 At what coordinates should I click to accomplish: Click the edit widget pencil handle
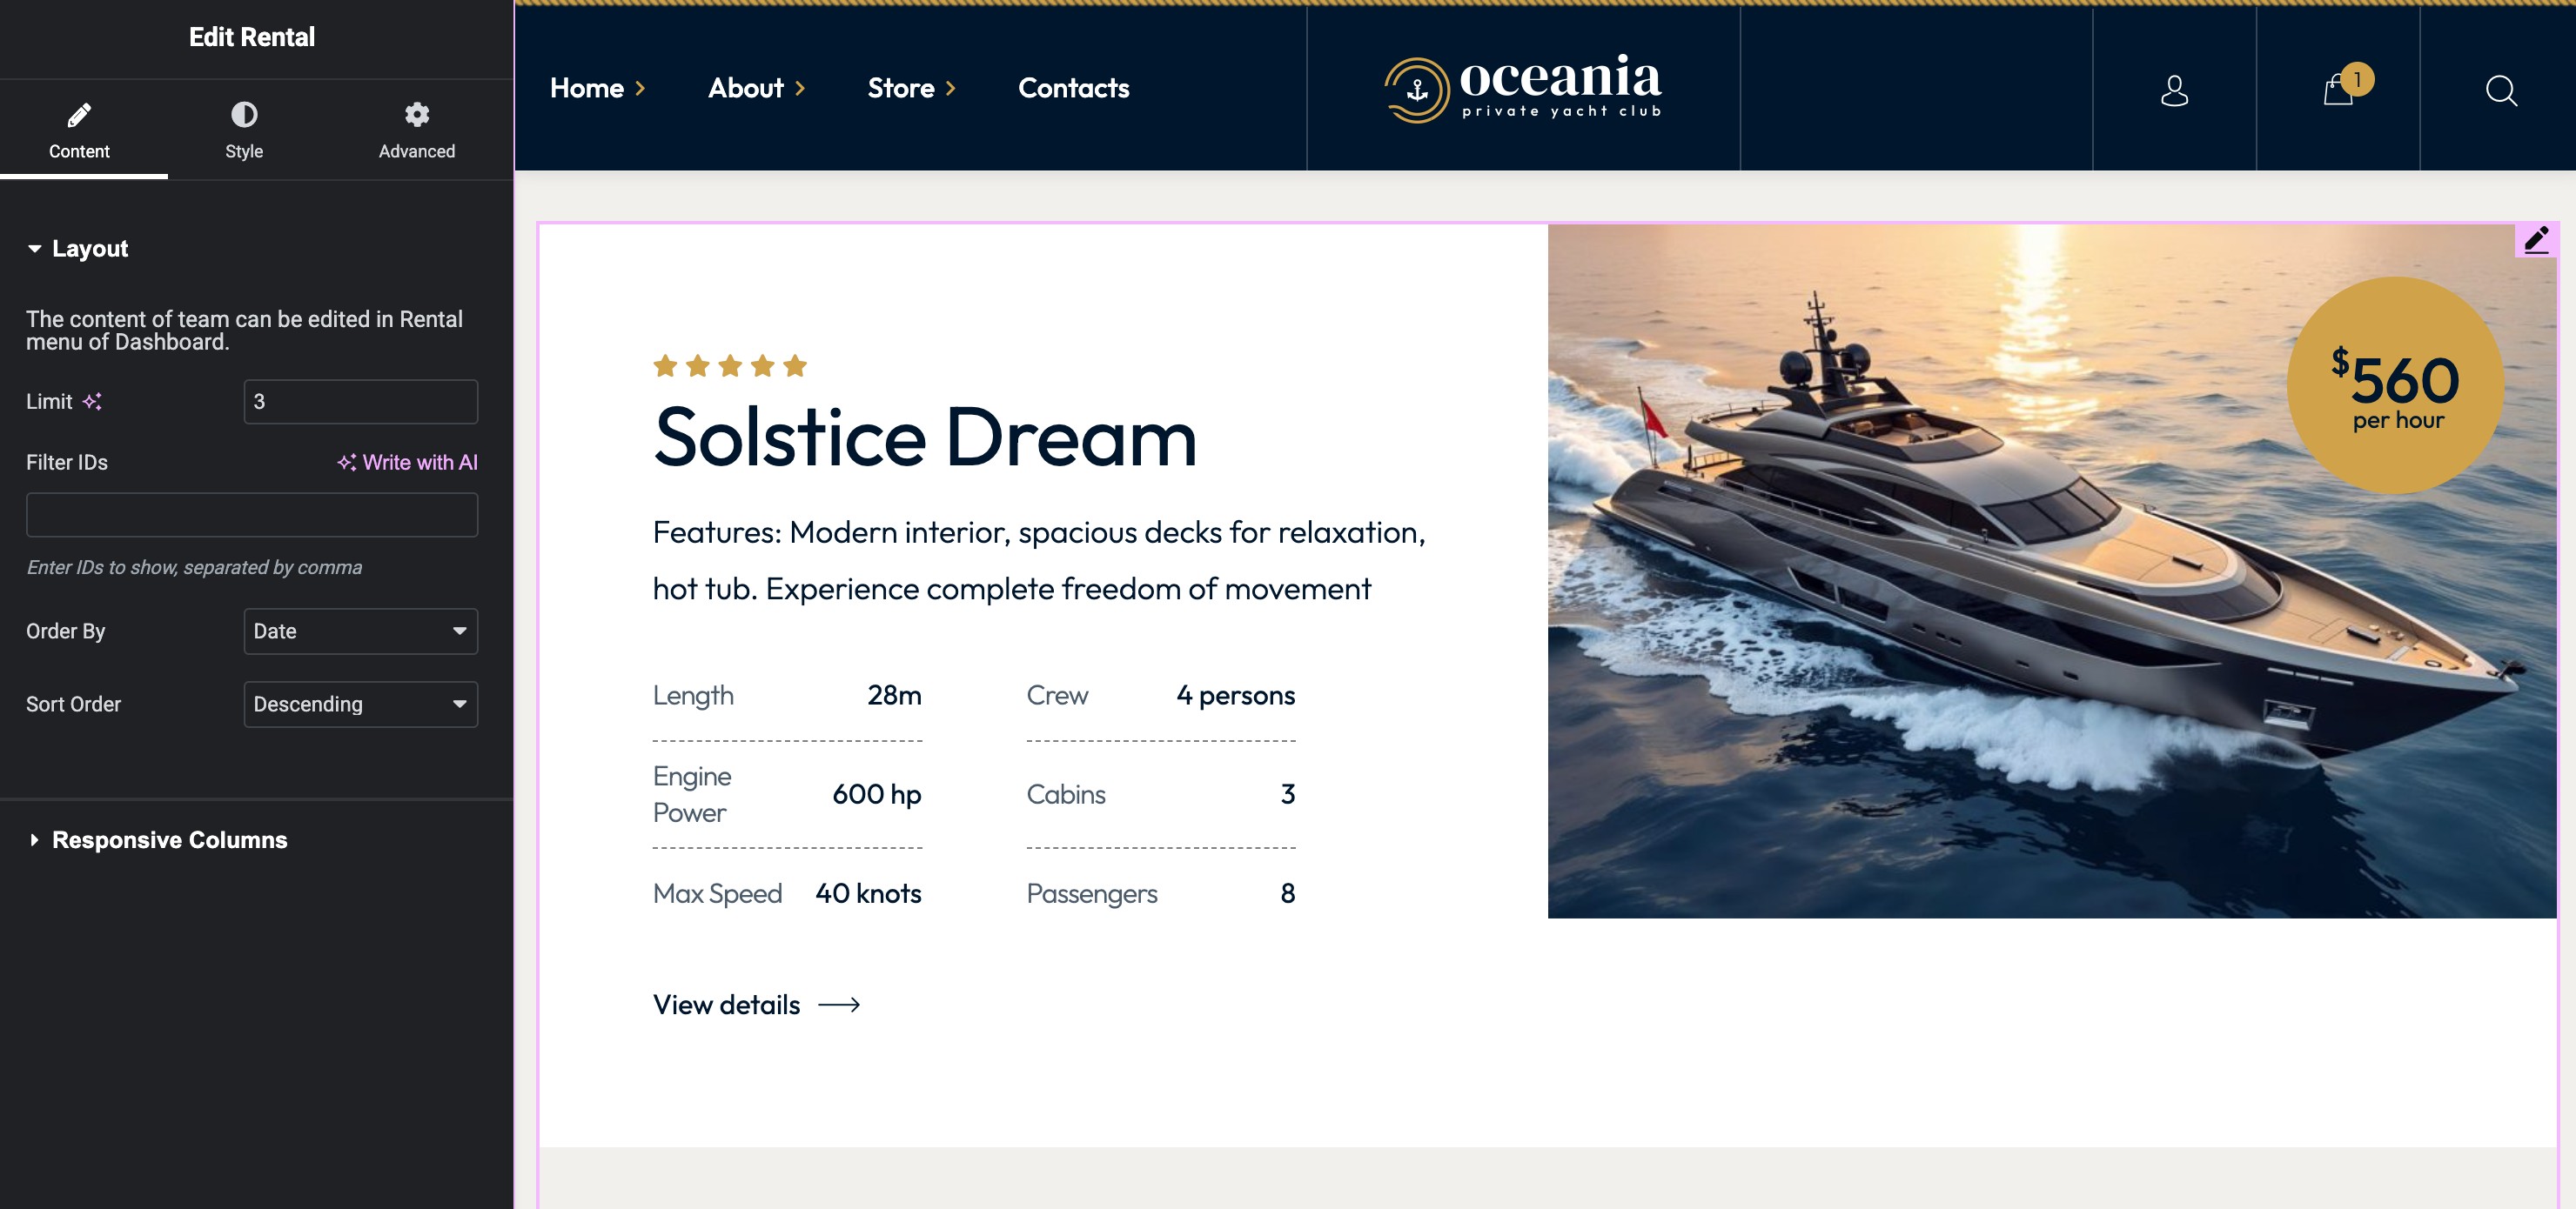coord(2536,240)
